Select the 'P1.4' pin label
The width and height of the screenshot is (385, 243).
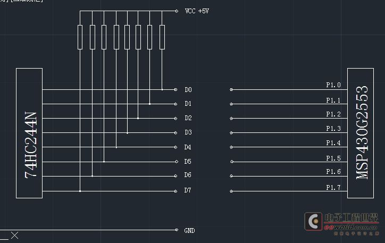click(x=333, y=143)
